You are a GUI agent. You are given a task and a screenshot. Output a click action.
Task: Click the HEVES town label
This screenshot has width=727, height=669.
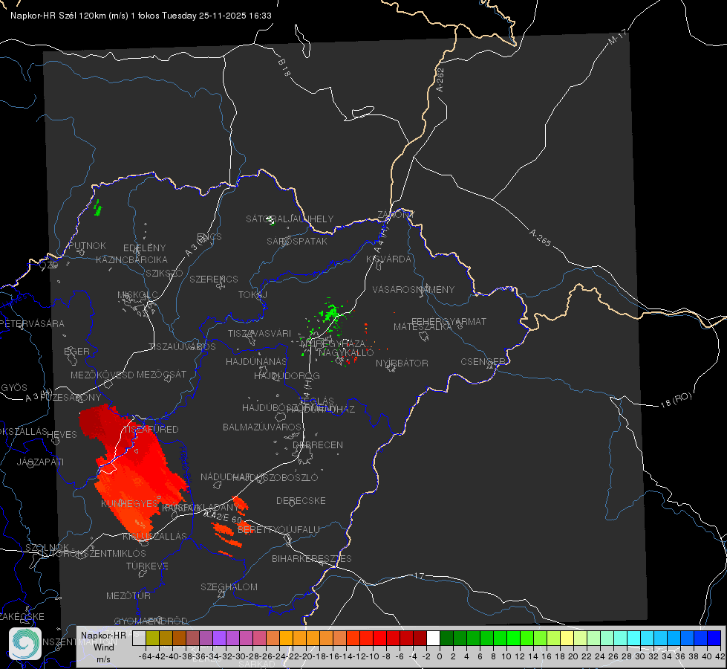[62, 435]
